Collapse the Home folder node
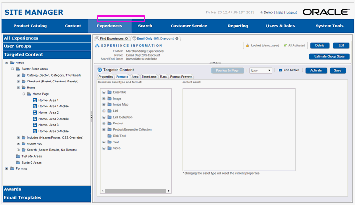The height and width of the screenshot is (205, 355). pyautogui.click(x=18, y=87)
